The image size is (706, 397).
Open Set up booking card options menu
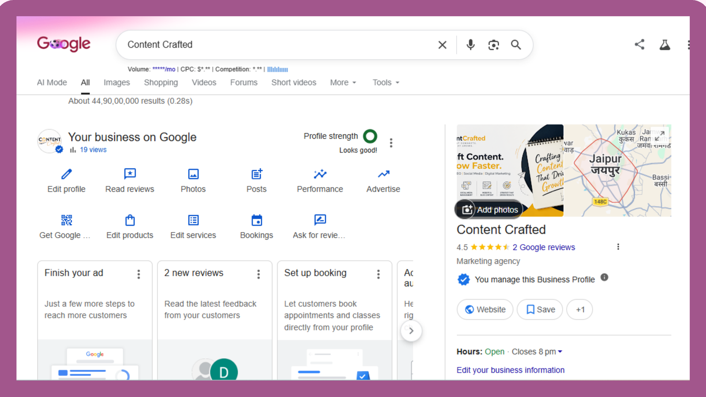coord(378,274)
